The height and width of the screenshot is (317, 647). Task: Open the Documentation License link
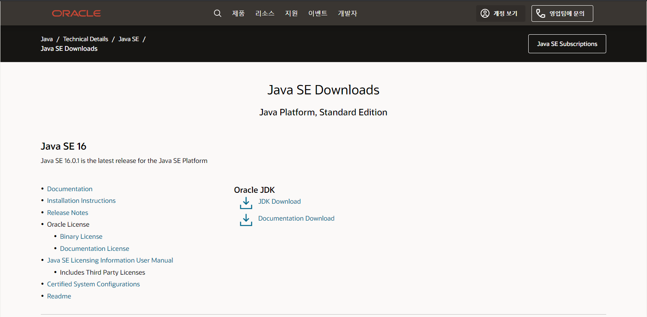click(95, 248)
